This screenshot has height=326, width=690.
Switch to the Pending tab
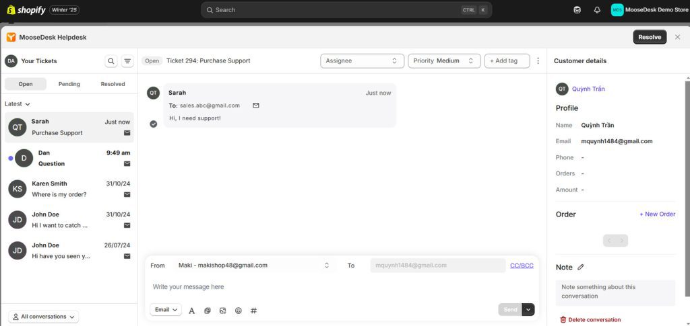point(69,84)
